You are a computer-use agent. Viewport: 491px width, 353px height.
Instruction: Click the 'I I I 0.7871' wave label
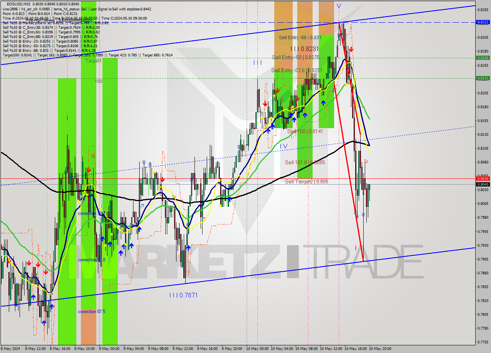point(183,295)
